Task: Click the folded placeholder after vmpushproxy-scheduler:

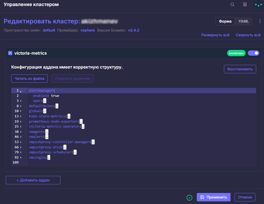Action: point(75,152)
